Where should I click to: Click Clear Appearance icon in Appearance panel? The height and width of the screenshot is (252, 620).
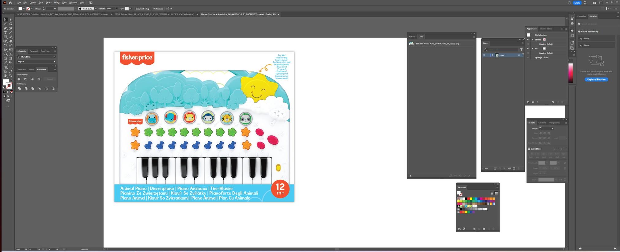(553, 102)
